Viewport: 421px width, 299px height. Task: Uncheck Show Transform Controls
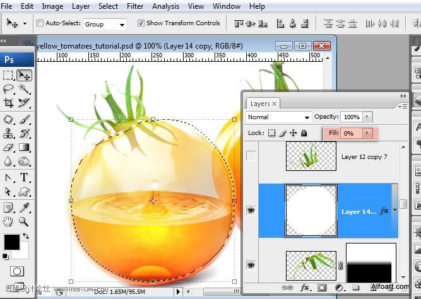[x=141, y=23]
